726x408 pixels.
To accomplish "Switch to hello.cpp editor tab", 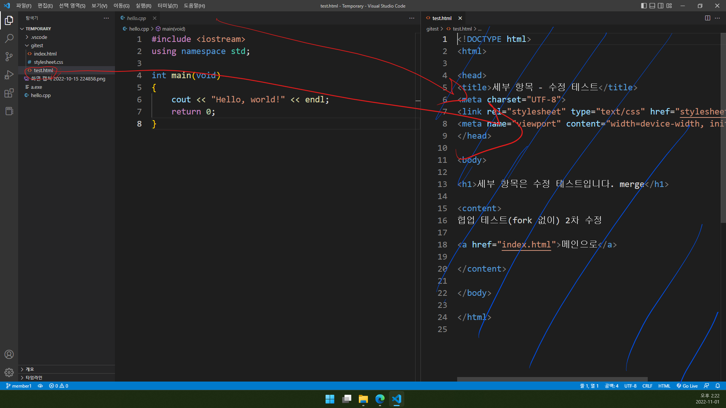I will pyautogui.click(x=138, y=18).
